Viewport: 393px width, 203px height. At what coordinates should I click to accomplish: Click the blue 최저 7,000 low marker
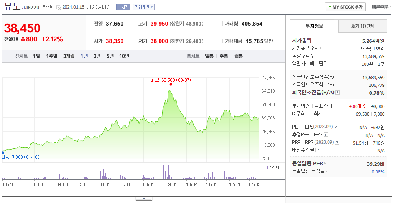[x=3, y=153]
